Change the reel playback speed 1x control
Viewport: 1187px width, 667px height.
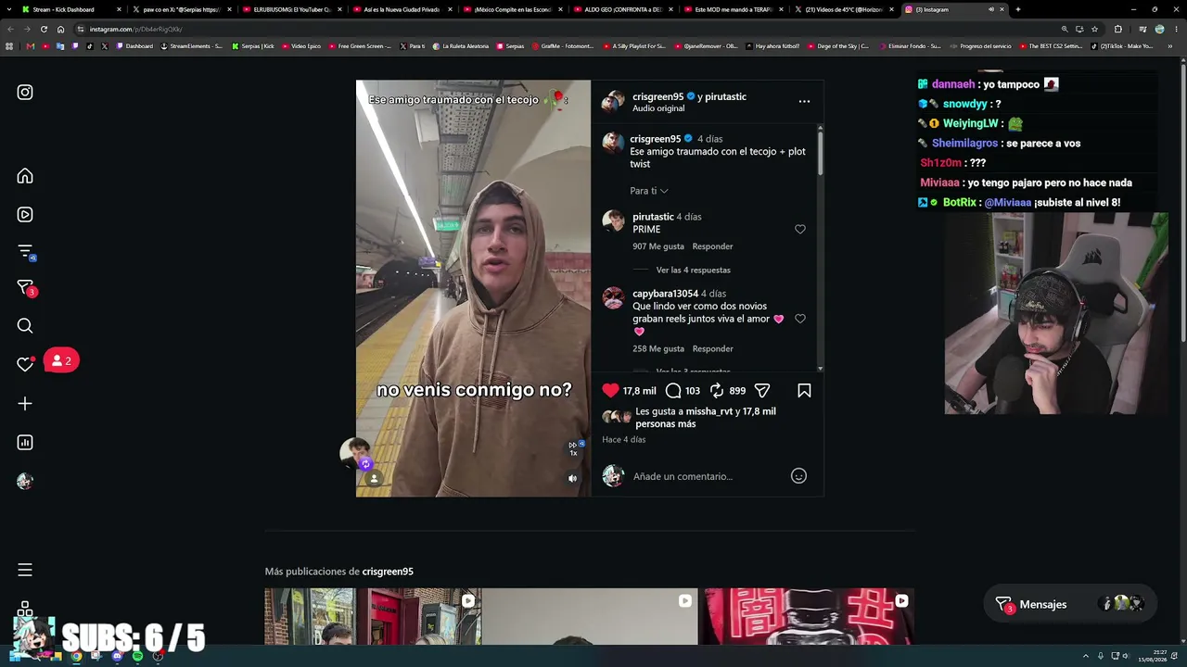(574, 448)
